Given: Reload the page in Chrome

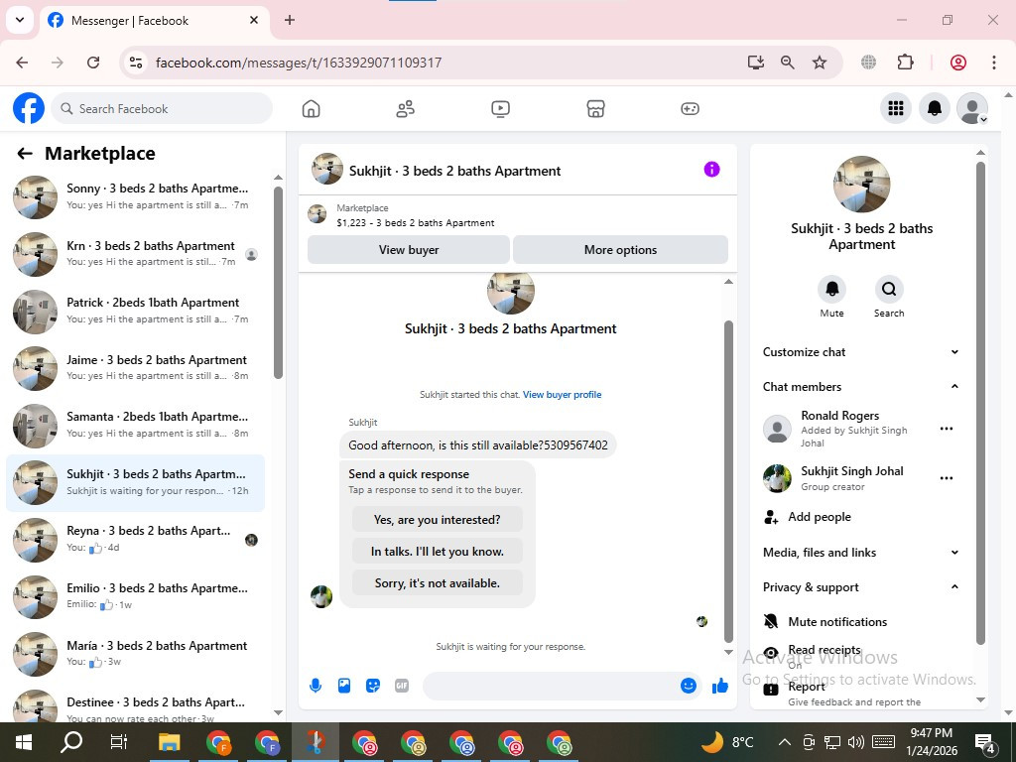Looking at the screenshot, I should coord(93,63).
